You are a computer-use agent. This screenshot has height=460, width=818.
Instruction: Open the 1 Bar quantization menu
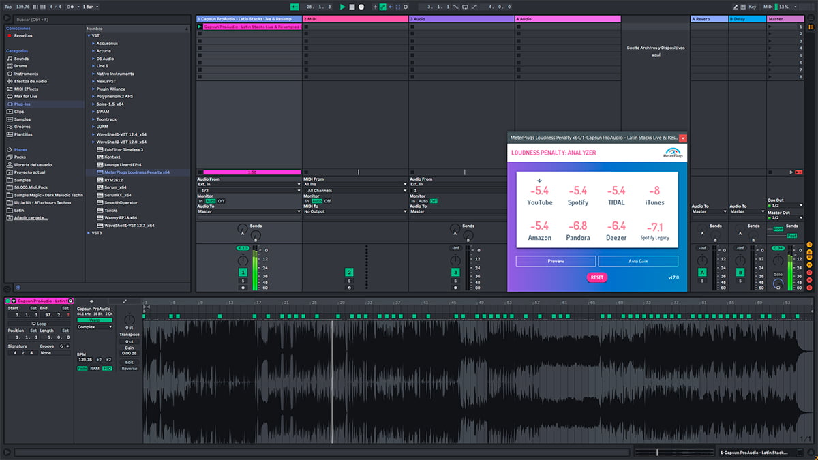pyautogui.click(x=89, y=7)
